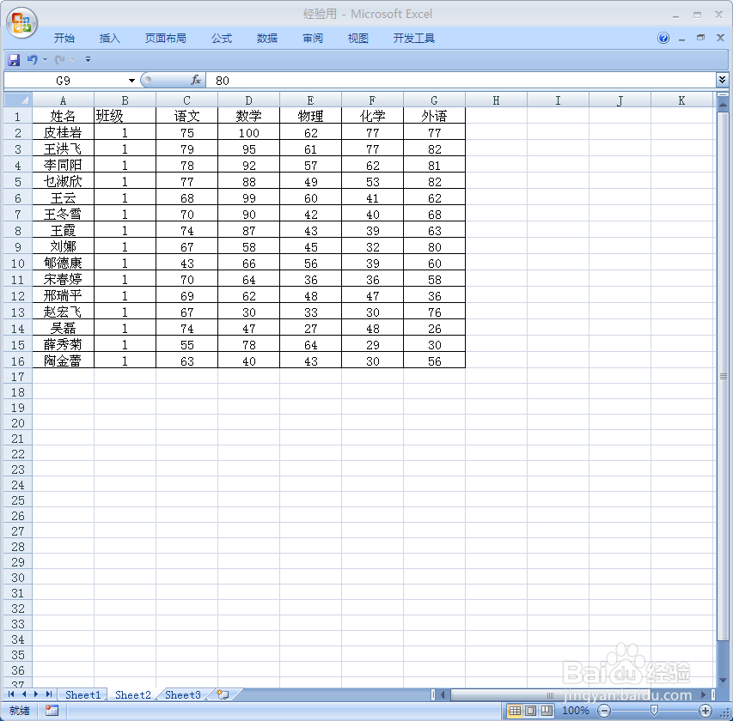
Task: Switch to Sheet3 tab
Action: [x=183, y=695]
